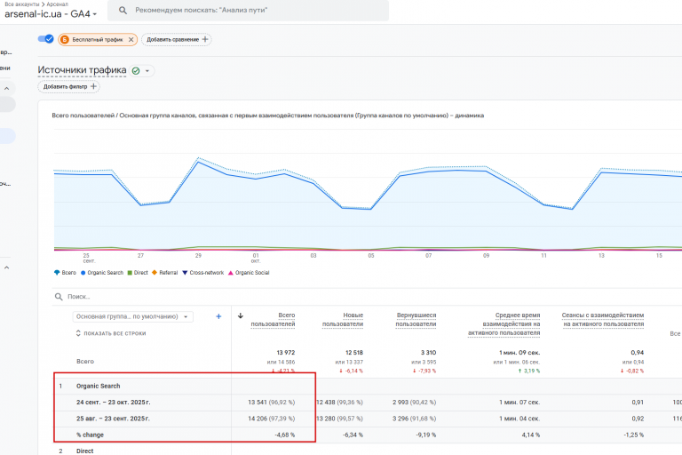682x455 pixels.
Task: Open the arsenal-ic.ua - GA4 property selector
Action: tap(51, 14)
